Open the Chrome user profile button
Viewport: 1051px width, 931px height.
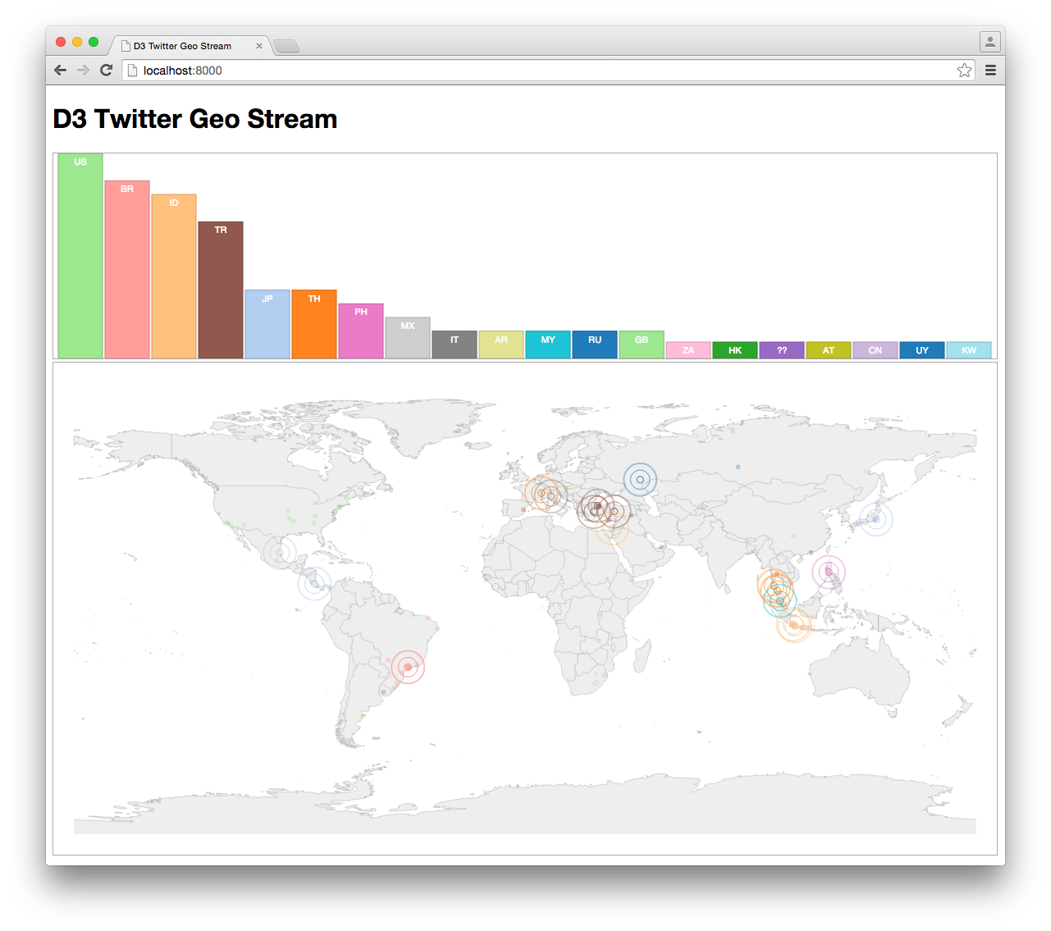click(990, 42)
